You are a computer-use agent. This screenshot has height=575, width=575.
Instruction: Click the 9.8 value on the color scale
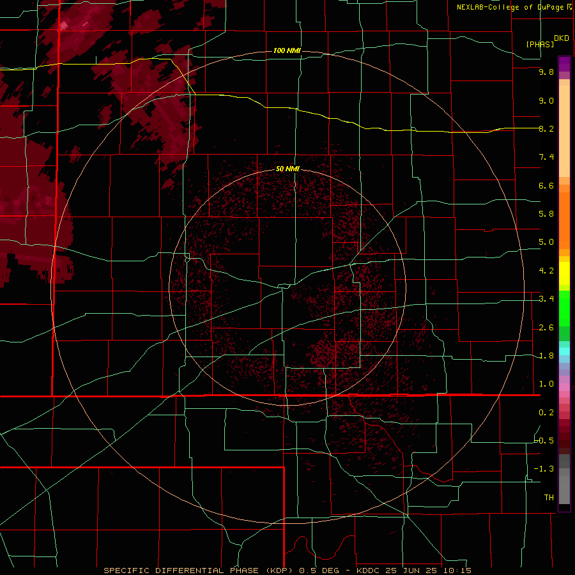(x=546, y=72)
